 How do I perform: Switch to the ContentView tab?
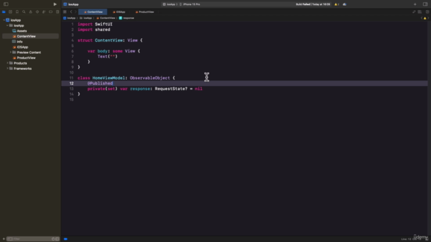[93, 12]
